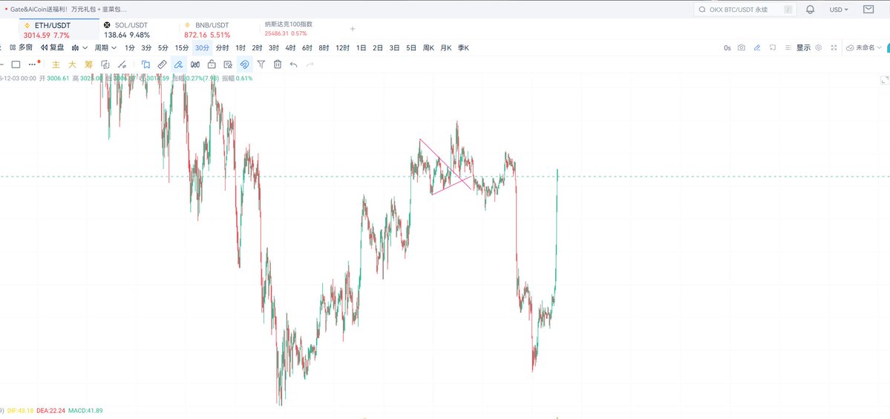The image size is (890, 419).
Task: Click the chat-share icon beside pencil
Action: coord(773,47)
